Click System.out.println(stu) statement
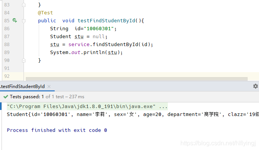 pos(86,53)
